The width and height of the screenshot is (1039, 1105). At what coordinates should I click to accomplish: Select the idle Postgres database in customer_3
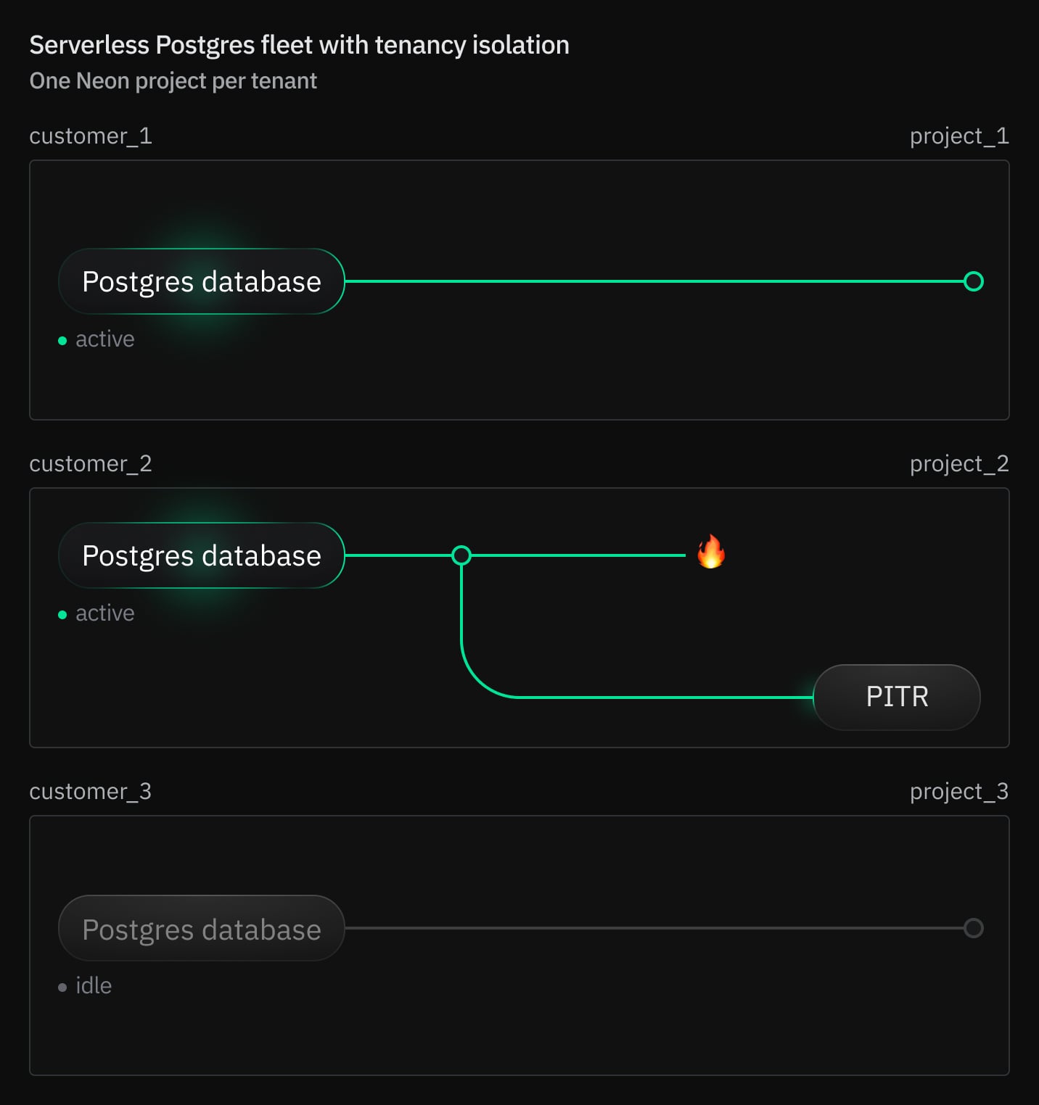[201, 929]
